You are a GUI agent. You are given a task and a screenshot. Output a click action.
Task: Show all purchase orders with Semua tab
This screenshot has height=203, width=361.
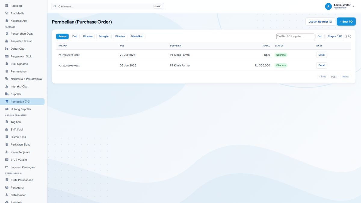[x=62, y=36]
